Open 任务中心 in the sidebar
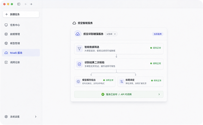Image resolution: width=203 pixels, height=125 pixels. pos(21,25)
